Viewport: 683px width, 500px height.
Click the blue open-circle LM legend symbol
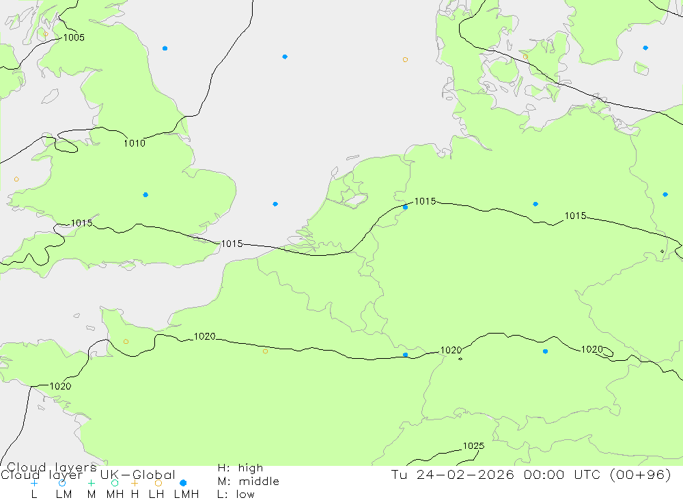click(62, 483)
